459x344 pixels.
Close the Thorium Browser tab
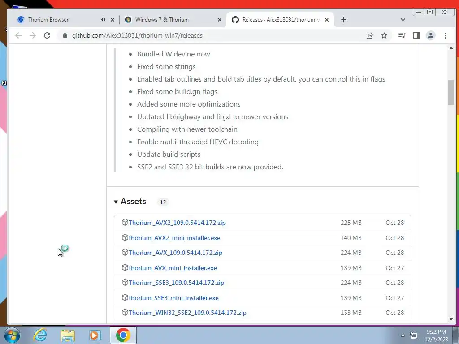coord(113,20)
